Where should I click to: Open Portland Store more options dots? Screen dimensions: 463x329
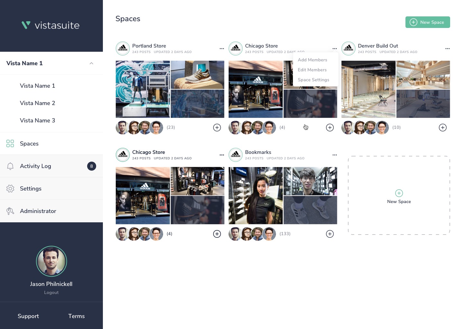[222, 49]
